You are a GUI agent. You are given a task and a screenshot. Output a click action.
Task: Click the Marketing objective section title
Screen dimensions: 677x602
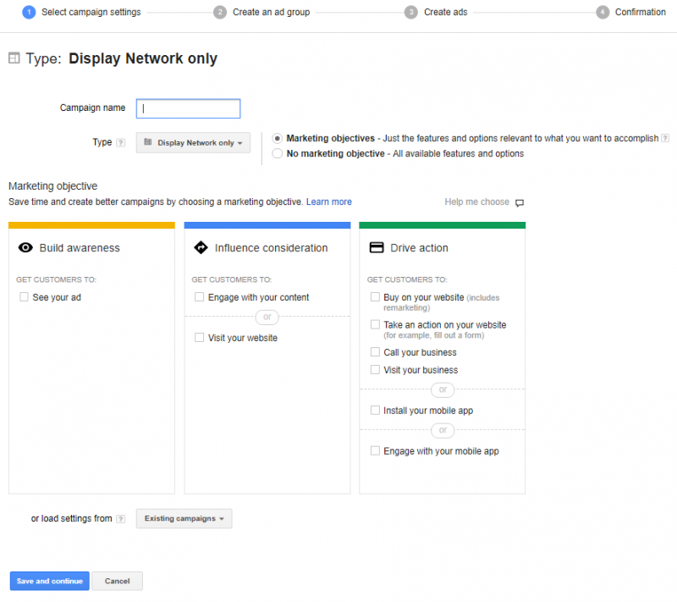(53, 186)
